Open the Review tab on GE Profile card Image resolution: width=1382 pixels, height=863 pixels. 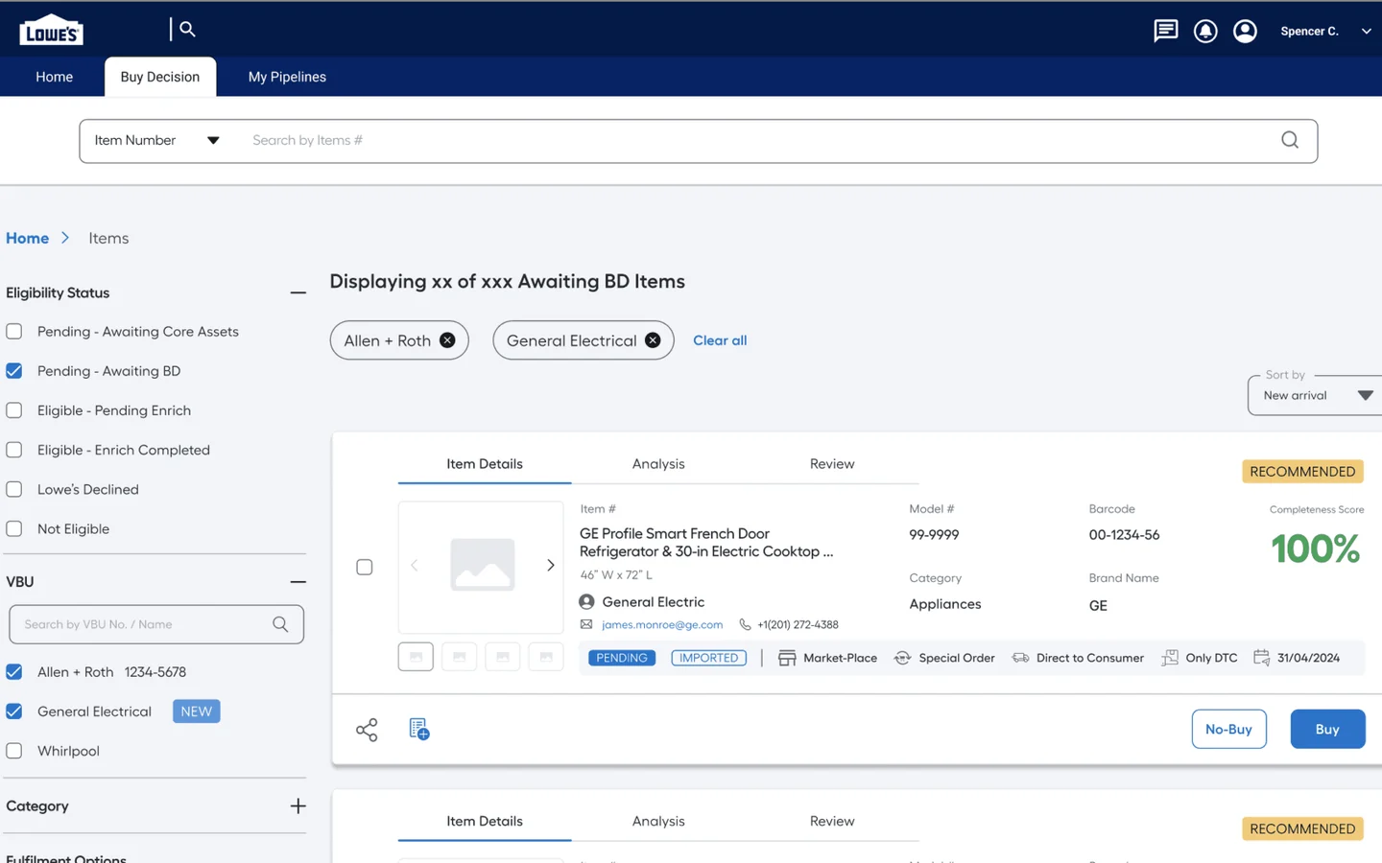tap(832, 464)
